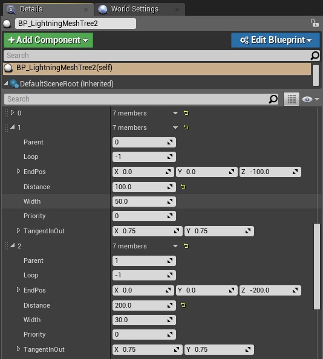Expand TangentInOut under element 2
Screen dimensions: 323x359
click(x=18, y=349)
